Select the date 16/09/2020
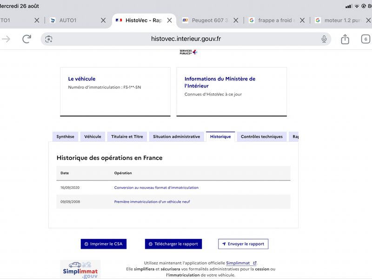The width and height of the screenshot is (372, 279). click(x=70, y=187)
